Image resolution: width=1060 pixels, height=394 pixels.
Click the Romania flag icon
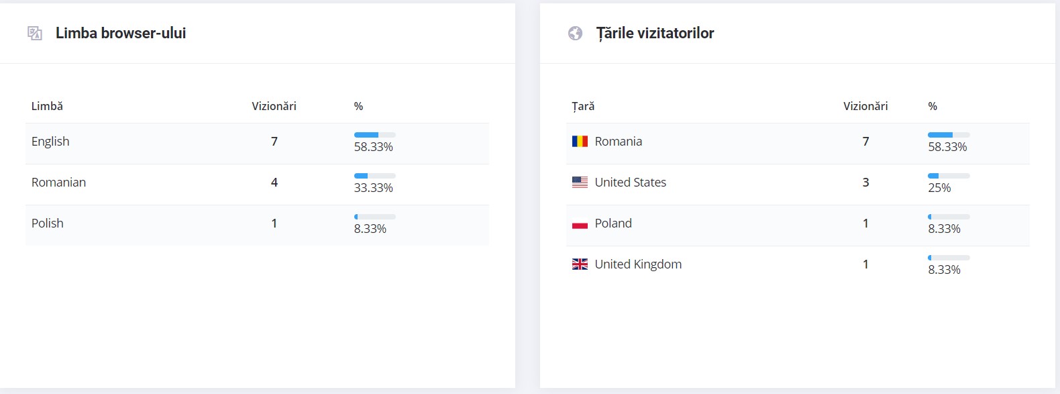pos(580,142)
